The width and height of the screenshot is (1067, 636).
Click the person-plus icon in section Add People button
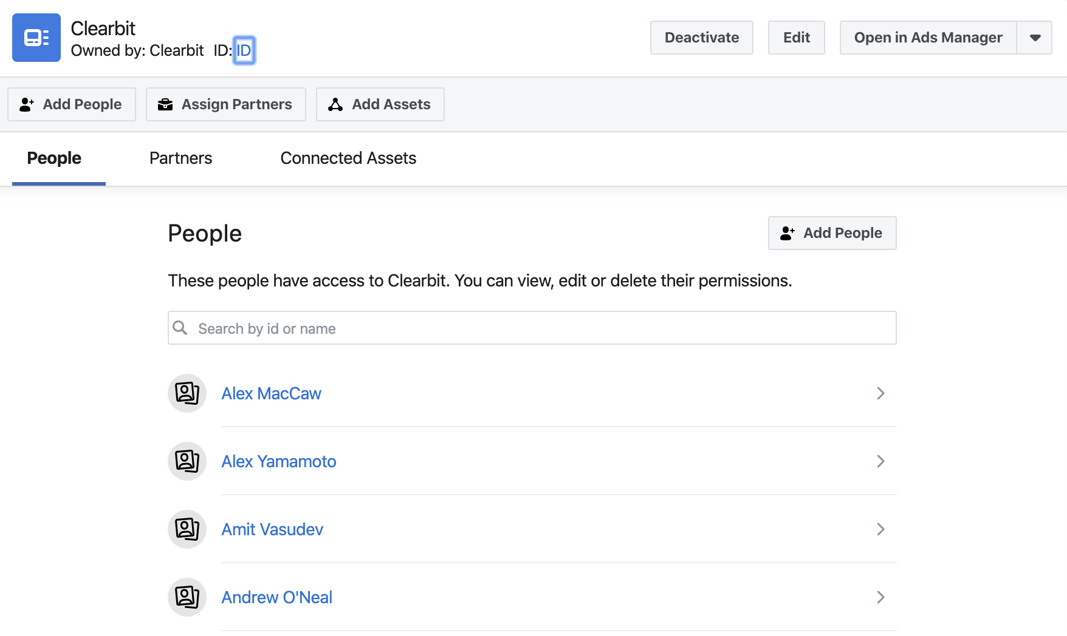click(787, 233)
